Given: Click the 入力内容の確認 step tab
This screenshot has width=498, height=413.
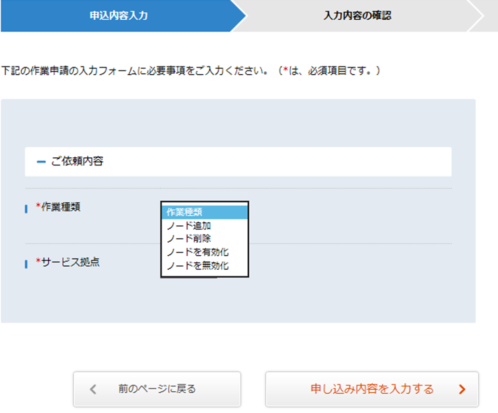Looking at the screenshot, I should (357, 15).
